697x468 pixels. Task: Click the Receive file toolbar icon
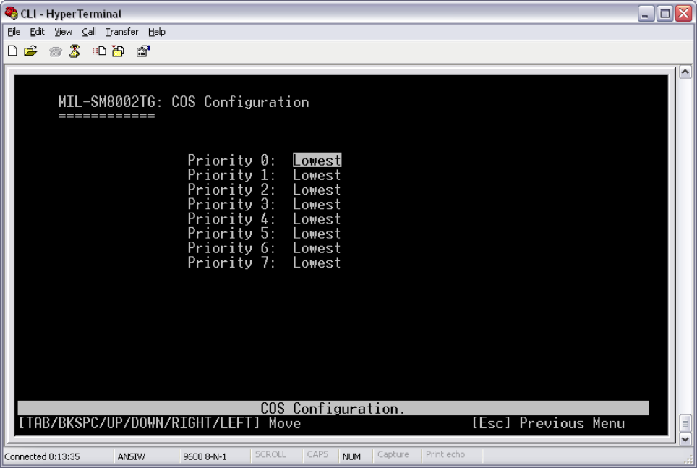[119, 51]
